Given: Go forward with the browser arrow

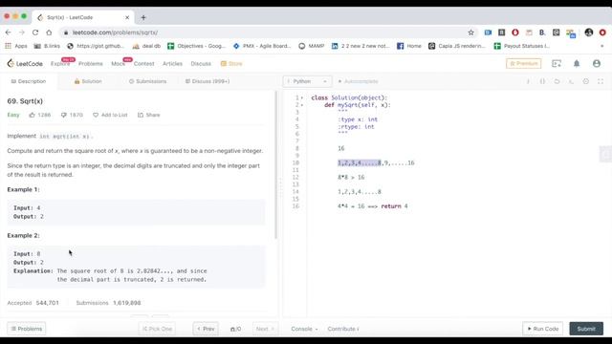Looking at the screenshot, I should click(x=22, y=32).
